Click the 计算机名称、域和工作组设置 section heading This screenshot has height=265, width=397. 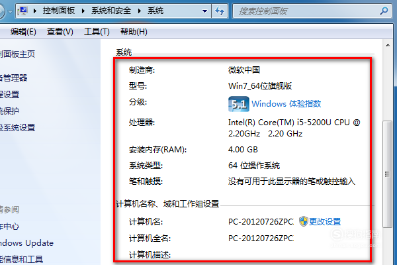tap(167, 203)
